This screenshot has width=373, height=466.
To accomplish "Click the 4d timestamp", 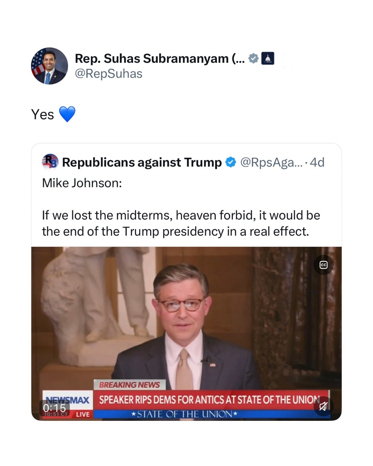I will point(317,162).
